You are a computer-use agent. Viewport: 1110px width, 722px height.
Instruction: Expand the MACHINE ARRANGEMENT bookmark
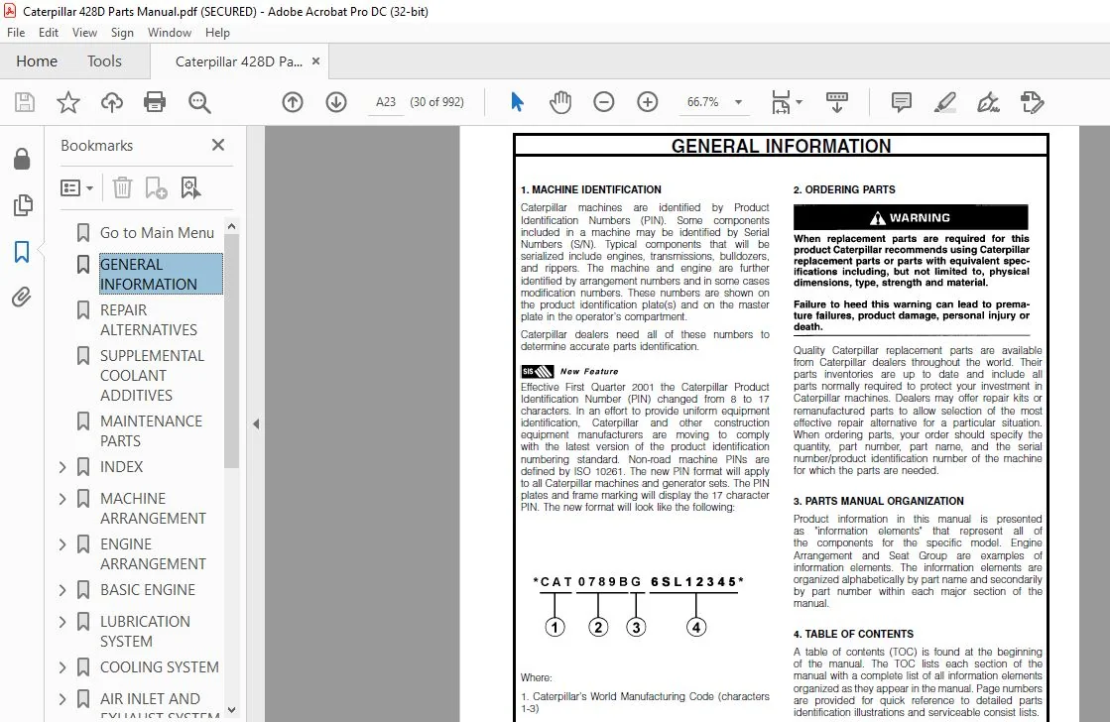62,498
